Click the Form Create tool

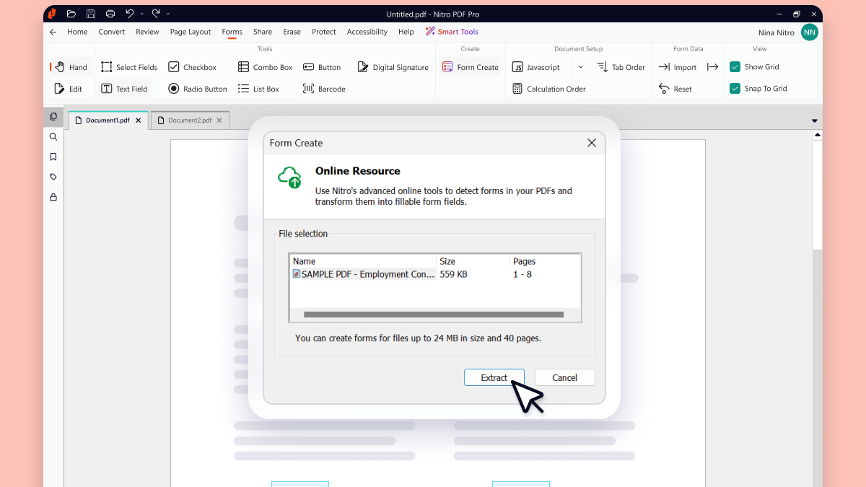coord(471,67)
